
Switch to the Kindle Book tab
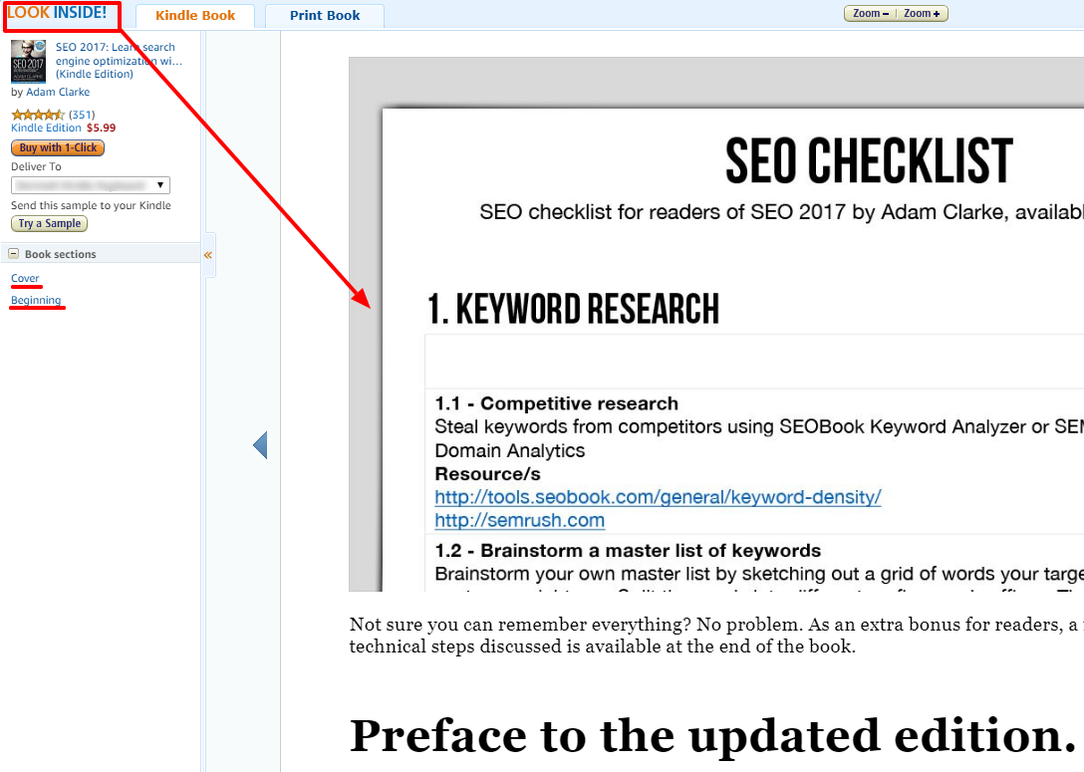click(195, 15)
